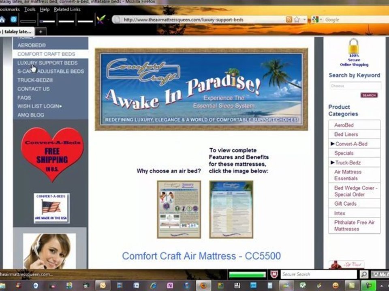Open the Bookmarks menu
This screenshot has width=389, height=291.
coord(10,9)
